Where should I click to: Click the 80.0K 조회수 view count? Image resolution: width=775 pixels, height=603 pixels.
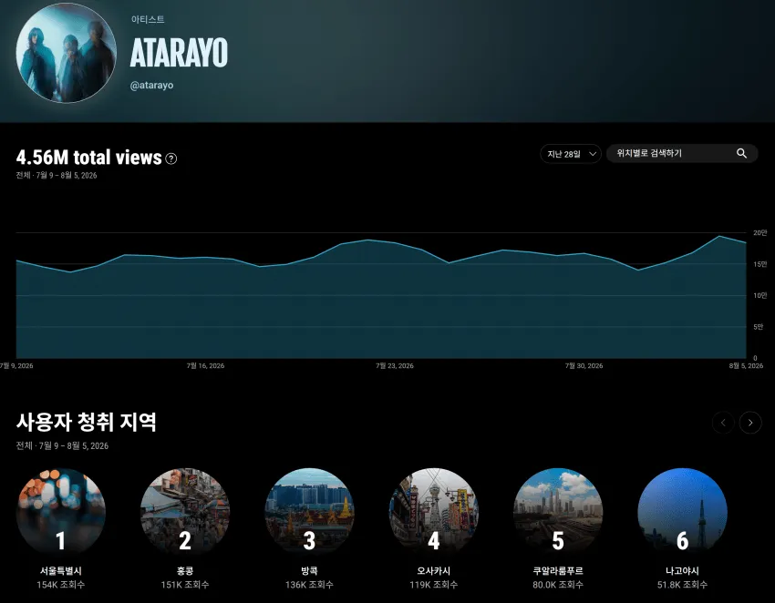[558, 585]
